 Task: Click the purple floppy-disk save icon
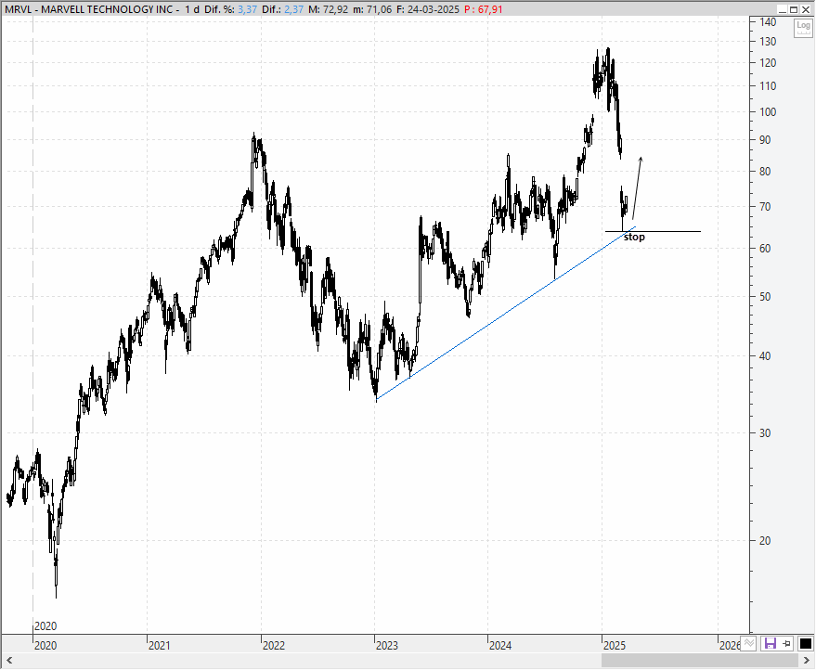(770, 643)
